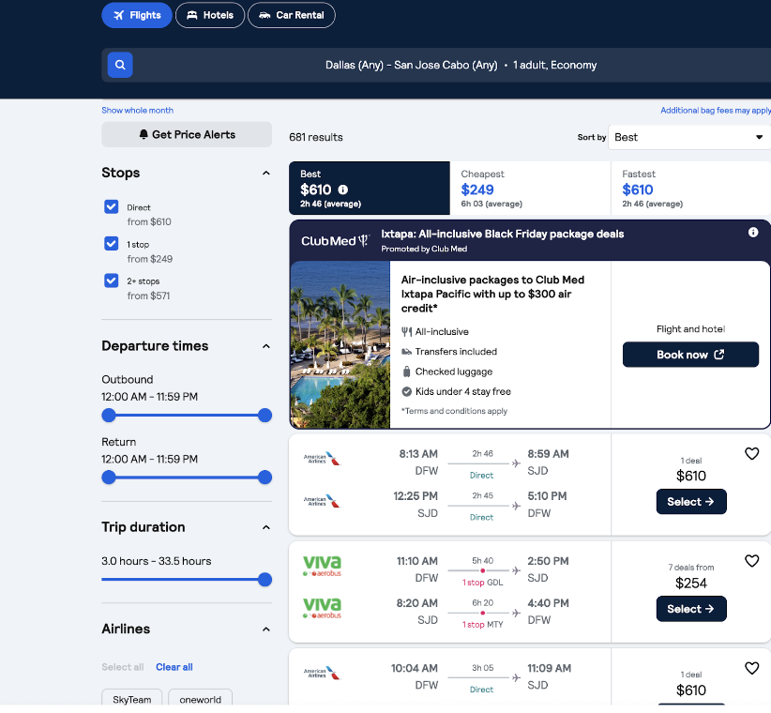
Task: Click the Outbound departure start slider handle
Action: (109, 415)
